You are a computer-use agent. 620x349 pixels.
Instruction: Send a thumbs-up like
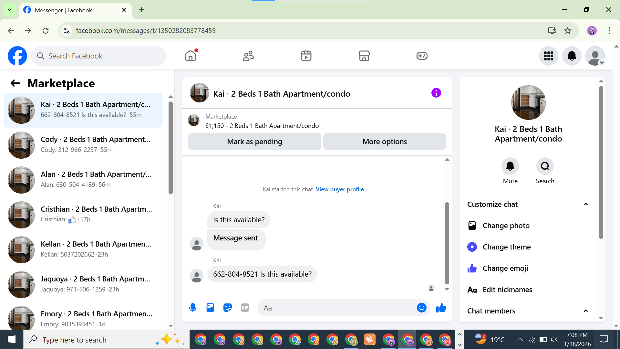pyautogui.click(x=441, y=308)
